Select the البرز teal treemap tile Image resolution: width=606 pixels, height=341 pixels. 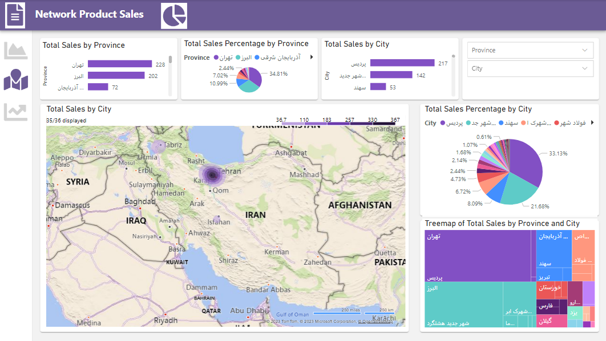click(x=464, y=305)
